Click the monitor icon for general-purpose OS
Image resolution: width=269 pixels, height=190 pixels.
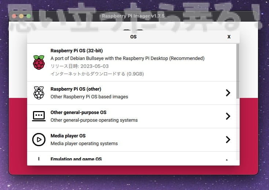(38, 116)
